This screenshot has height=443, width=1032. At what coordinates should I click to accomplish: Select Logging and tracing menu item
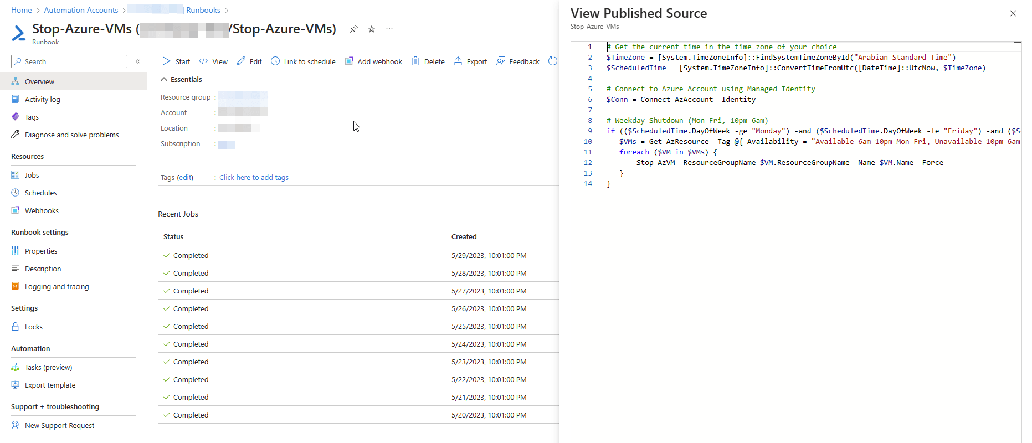click(57, 286)
